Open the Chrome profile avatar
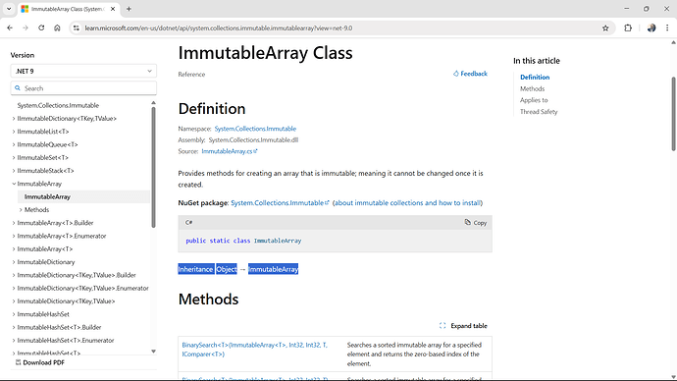Viewport: 677px width, 381px height. point(651,28)
